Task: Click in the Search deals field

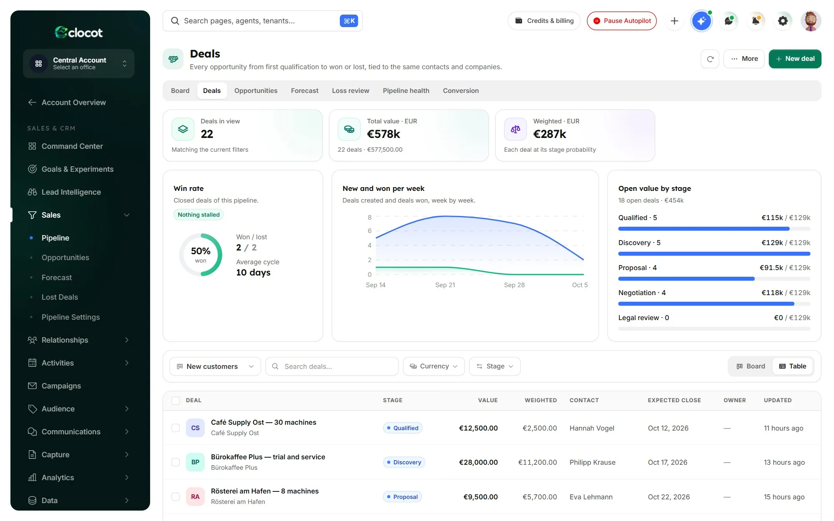Action: pos(332,366)
